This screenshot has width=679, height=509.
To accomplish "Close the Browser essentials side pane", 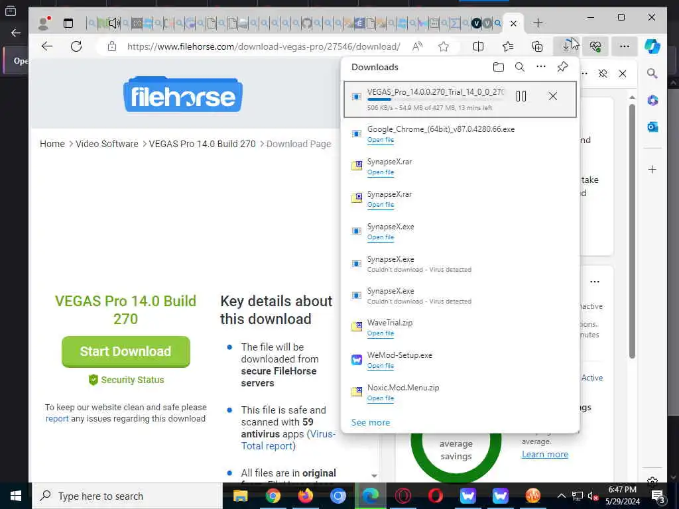I will click(x=622, y=74).
